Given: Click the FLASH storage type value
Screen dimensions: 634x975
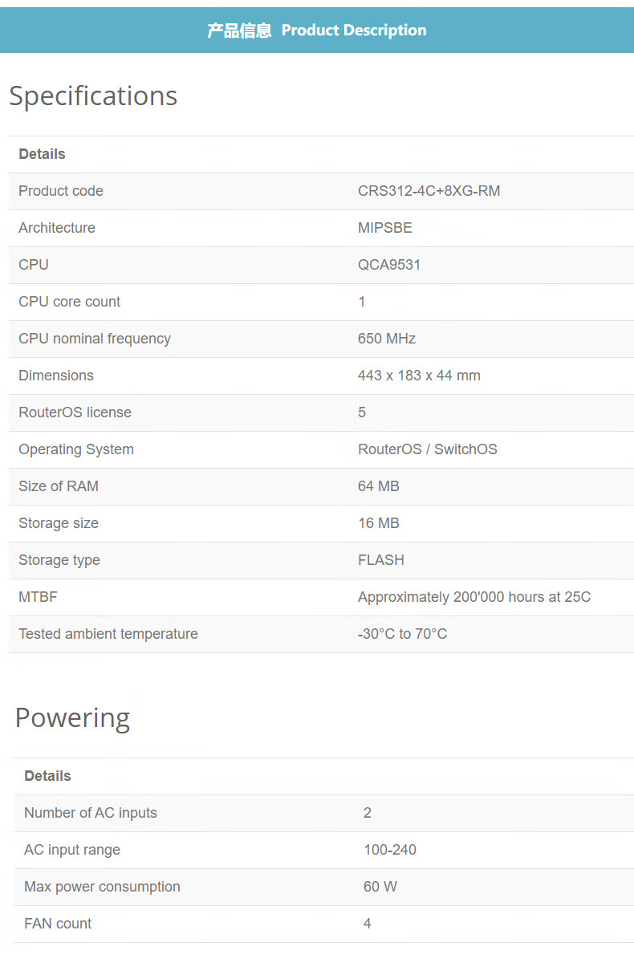Looking at the screenshot, I should pyautogui.click(x=380, y=560).
